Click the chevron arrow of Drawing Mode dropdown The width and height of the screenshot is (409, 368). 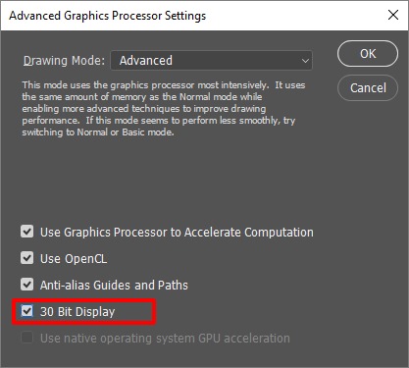pos(305,61)
